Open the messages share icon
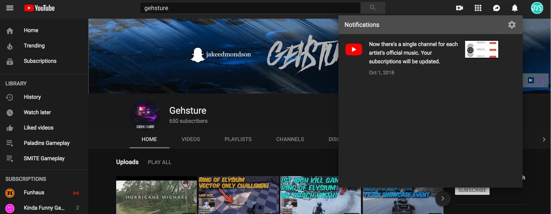551x214 pixels. pos(496,8)
